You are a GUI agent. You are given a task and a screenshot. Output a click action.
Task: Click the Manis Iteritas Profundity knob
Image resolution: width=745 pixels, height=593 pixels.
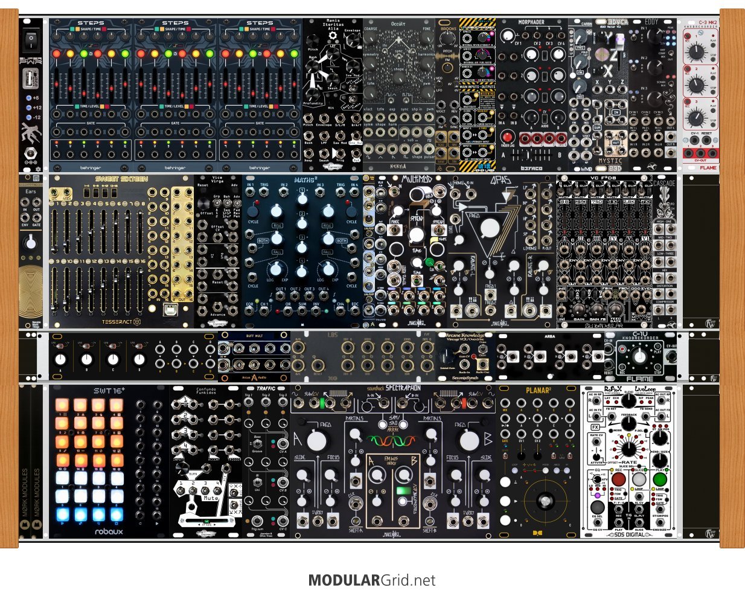click(x=312, y=95)
